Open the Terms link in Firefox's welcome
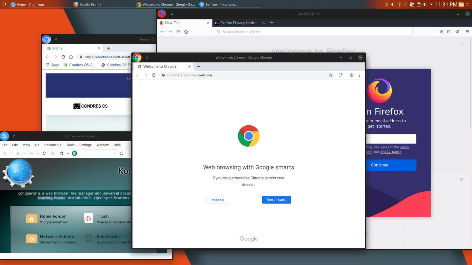The width and height of the screenshot is (472, 265). click(x=404, y=147)
